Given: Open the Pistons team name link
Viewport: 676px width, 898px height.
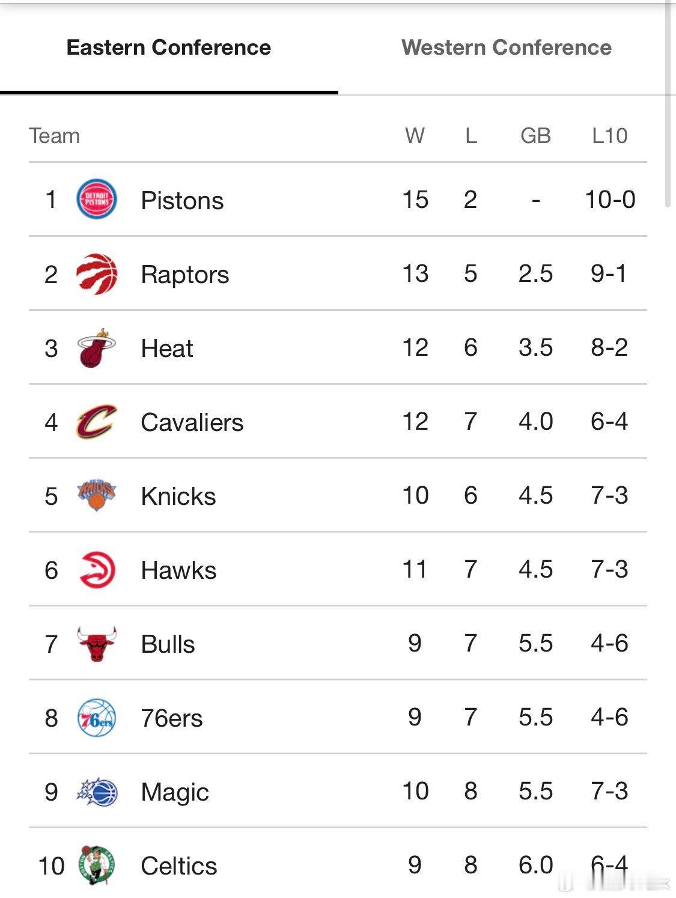Looking at the screenshot, I should (182, 201).
